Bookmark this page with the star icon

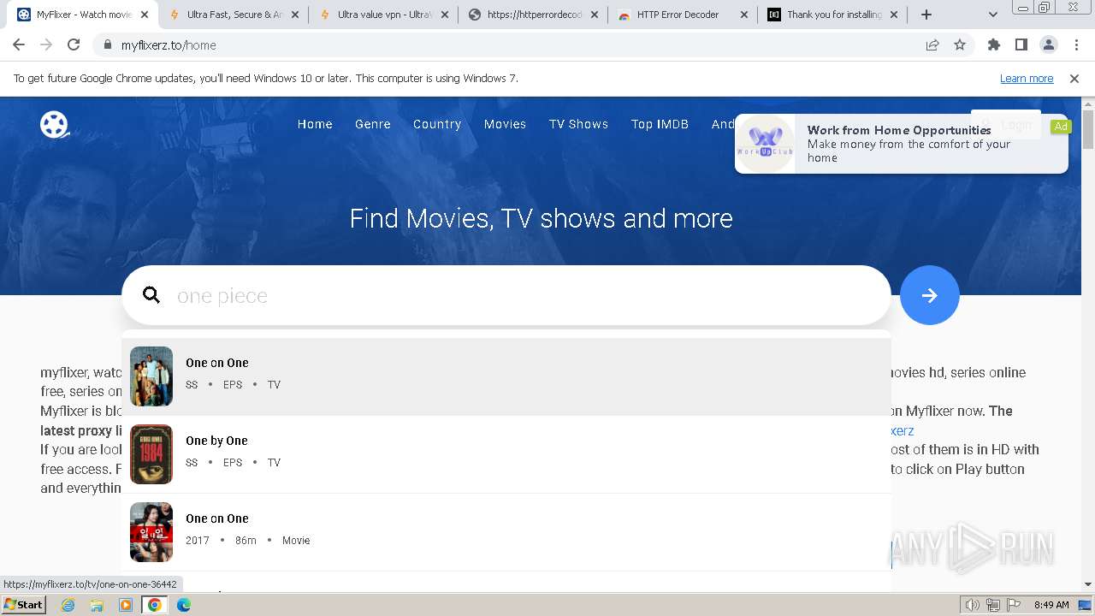960,45
